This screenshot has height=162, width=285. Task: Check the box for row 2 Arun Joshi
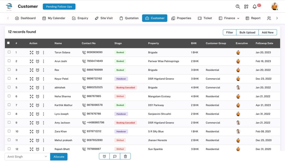coord(9,61)
